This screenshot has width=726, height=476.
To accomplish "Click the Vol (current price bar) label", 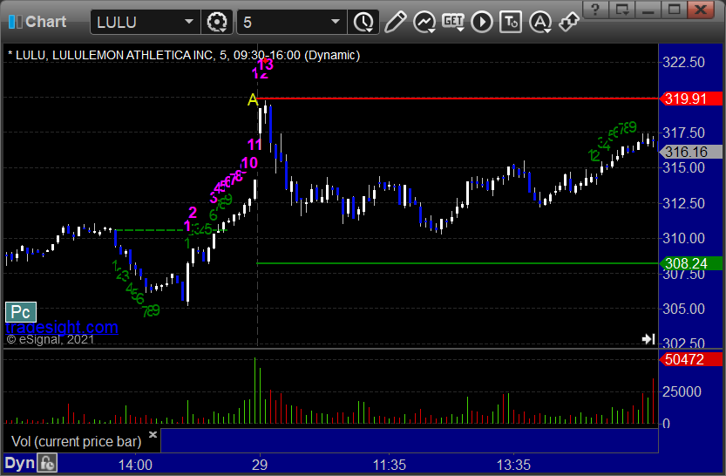I will (x=77, y=441).
